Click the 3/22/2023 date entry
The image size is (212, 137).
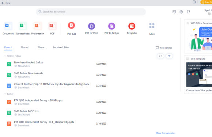coord(101,64)
